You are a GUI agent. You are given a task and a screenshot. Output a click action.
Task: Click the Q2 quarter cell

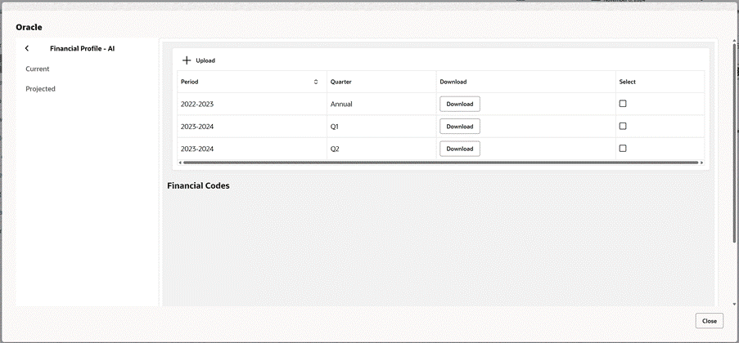tap(381, 149)
